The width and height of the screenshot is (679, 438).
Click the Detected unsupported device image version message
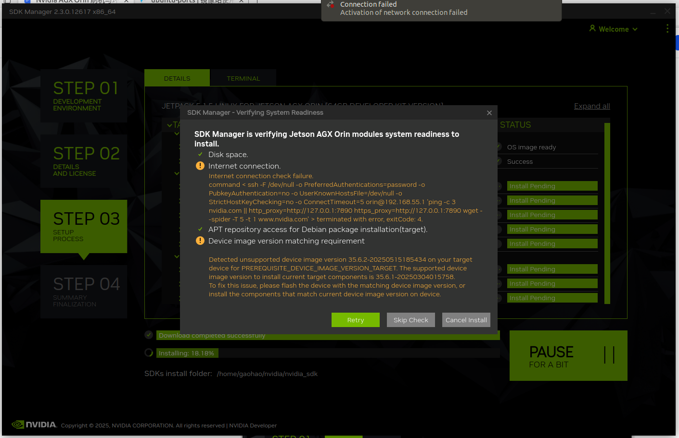click(x=341, y=277)
